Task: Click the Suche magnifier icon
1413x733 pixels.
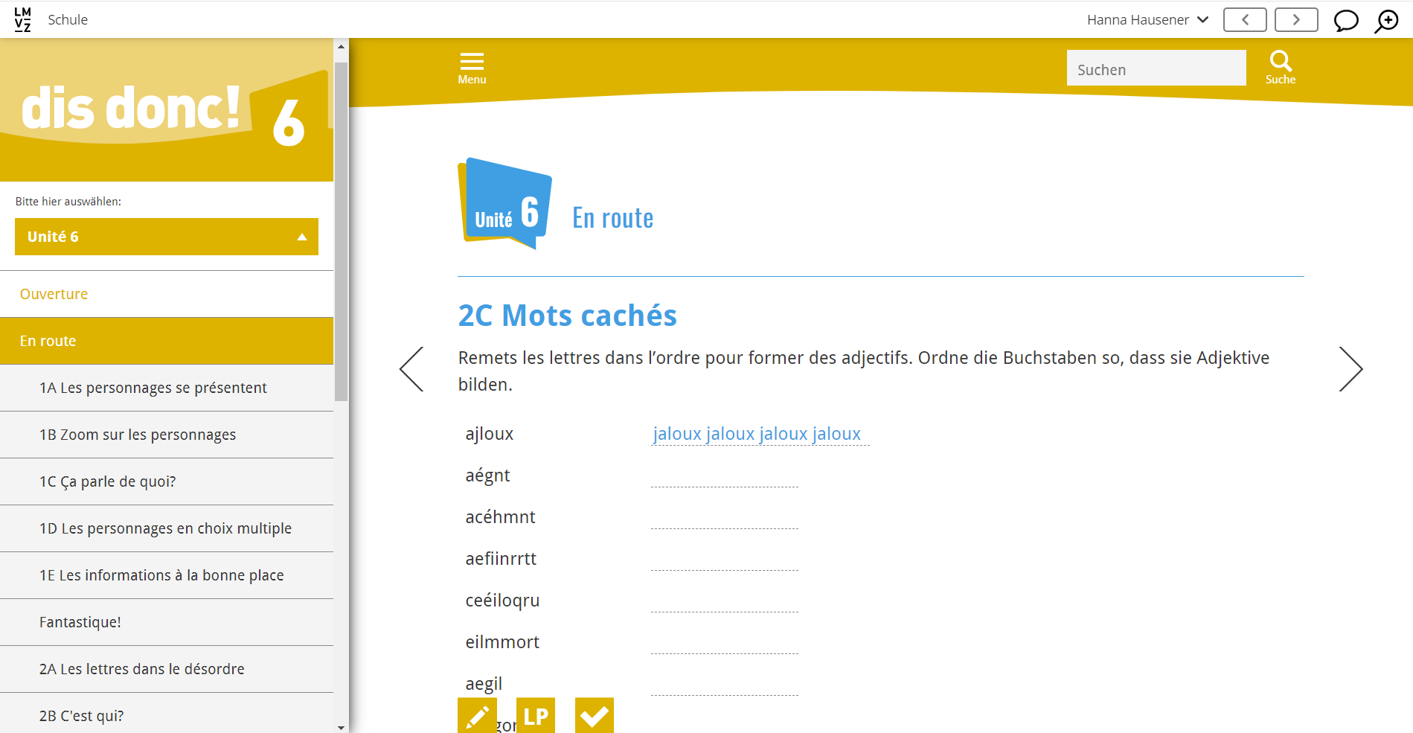Action: coord(1281,68)
